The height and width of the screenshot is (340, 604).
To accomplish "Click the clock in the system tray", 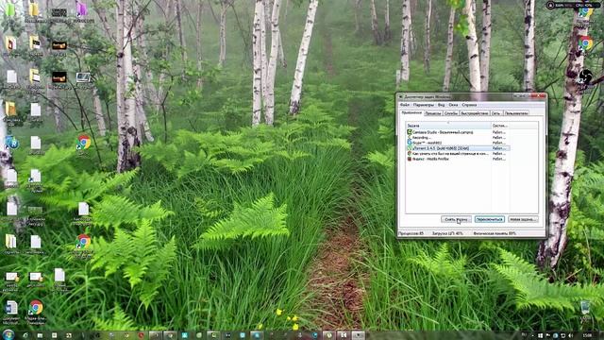I will coord(587,336).
